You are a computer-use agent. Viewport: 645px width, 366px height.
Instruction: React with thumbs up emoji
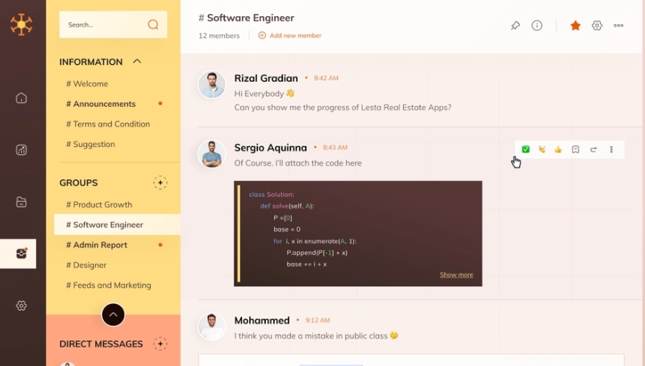pyautogui.click(x=558, y=150)
